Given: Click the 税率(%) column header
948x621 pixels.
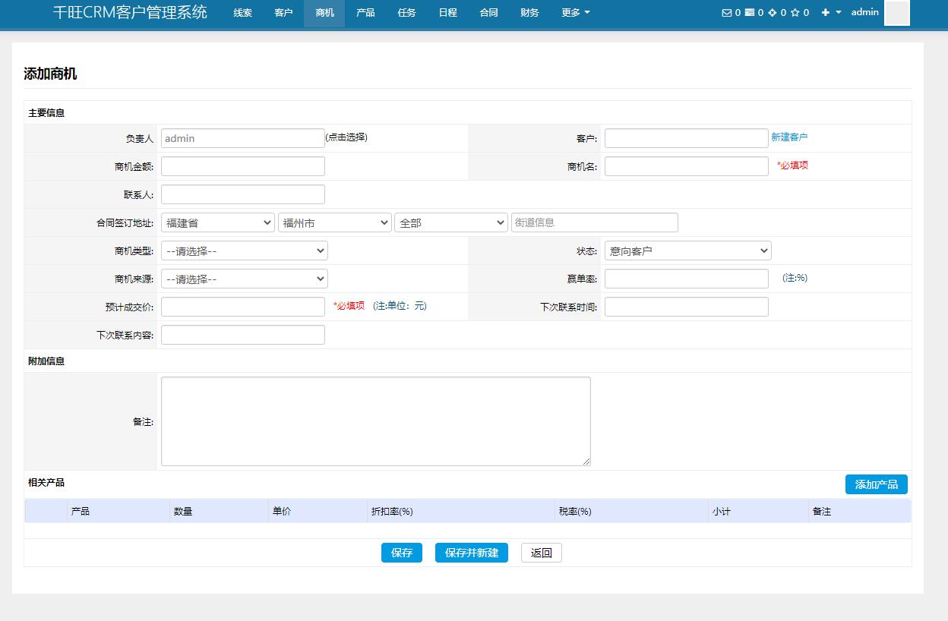Looking at the screenshot, I should (x=575, y=512).
